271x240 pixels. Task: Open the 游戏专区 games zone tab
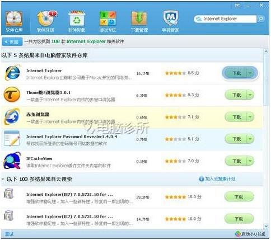pyautogui.click(x=108, y=21)
